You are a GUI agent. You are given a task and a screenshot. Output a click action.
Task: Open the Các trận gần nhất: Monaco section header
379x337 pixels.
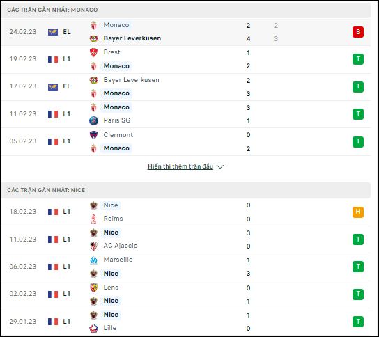coord(185,10)
